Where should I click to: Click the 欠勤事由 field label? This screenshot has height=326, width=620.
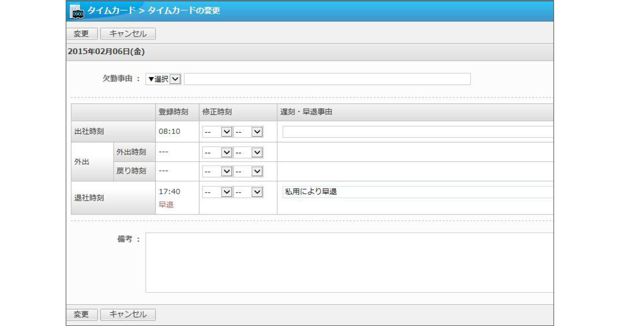pyautogui.click(x=118, y=79)
